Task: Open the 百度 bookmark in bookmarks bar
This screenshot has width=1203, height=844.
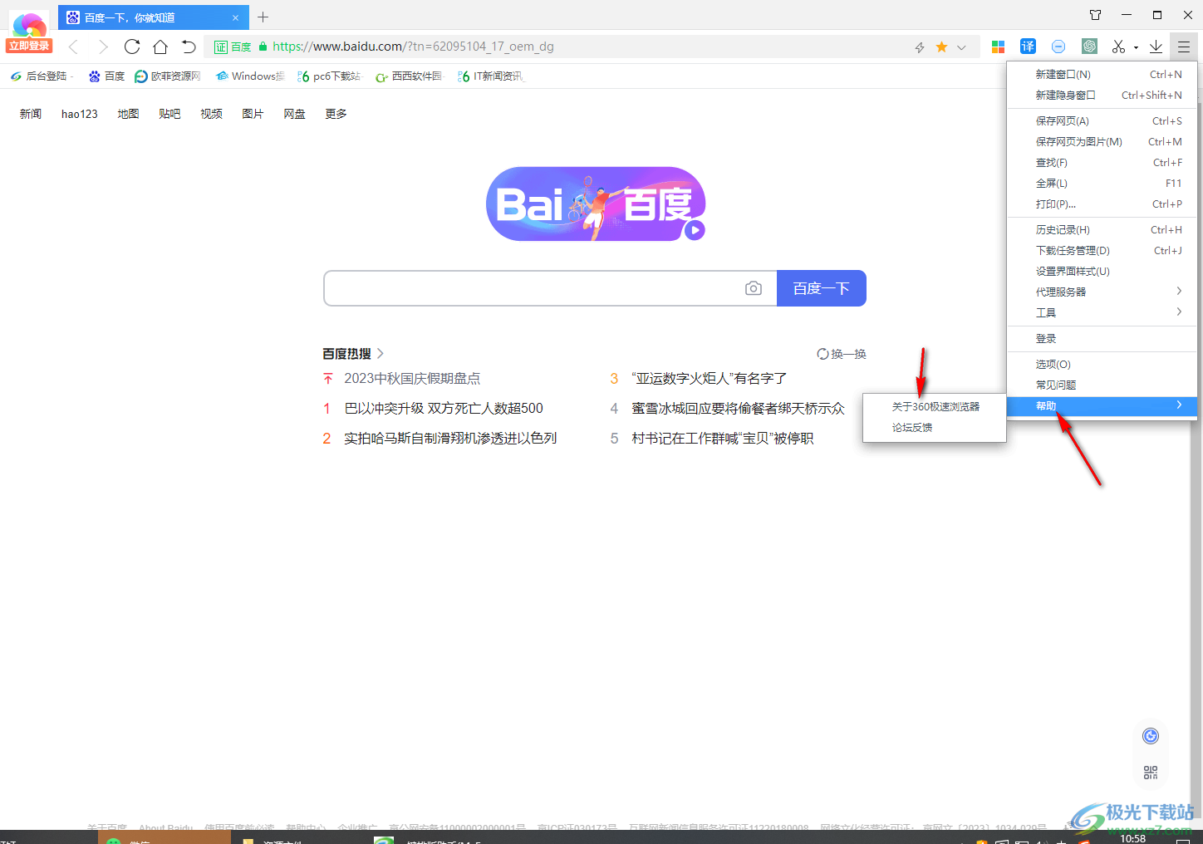Action: (106, 76)
